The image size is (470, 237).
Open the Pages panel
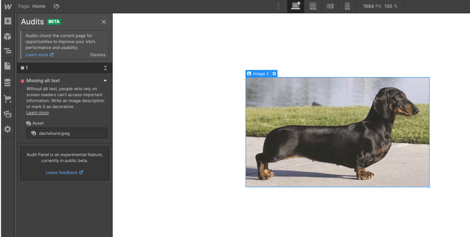8,66
